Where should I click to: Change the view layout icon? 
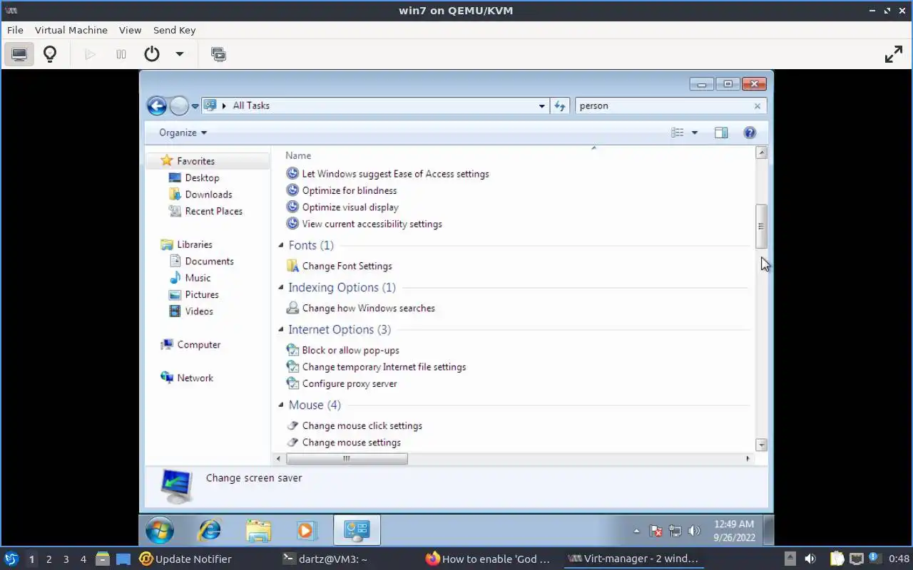[678, 133]
